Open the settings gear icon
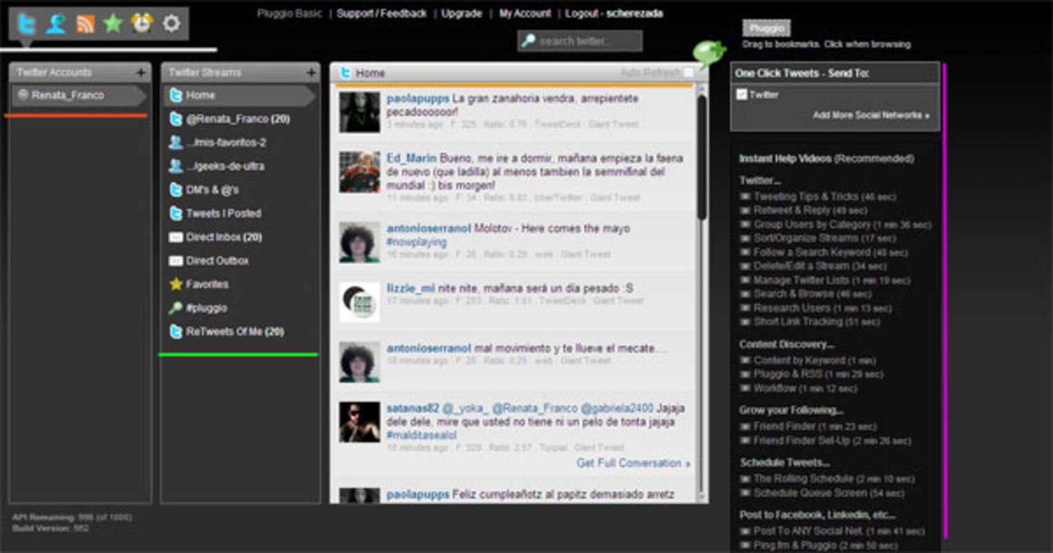 [171, 24]
